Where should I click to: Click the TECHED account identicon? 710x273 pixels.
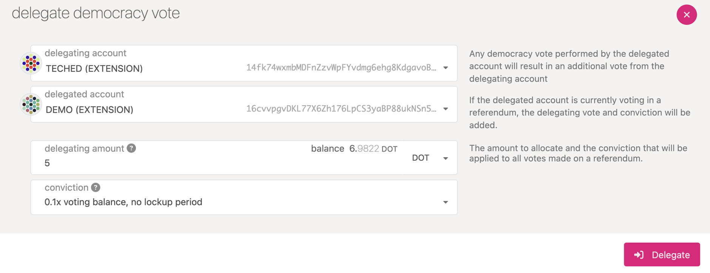tap(31, 63)
